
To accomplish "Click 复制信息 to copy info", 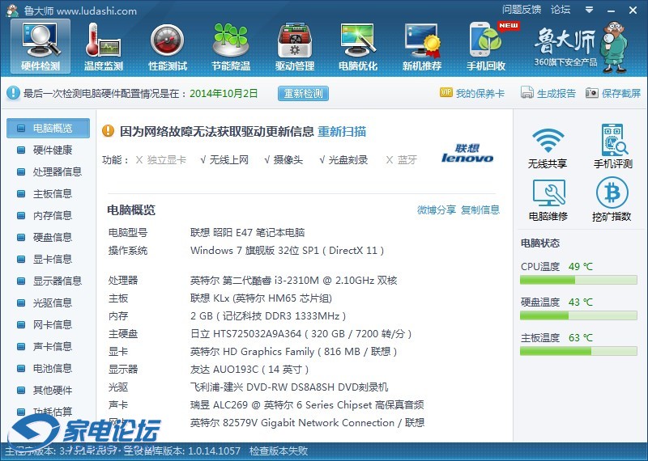I will [x=480, y=210].
